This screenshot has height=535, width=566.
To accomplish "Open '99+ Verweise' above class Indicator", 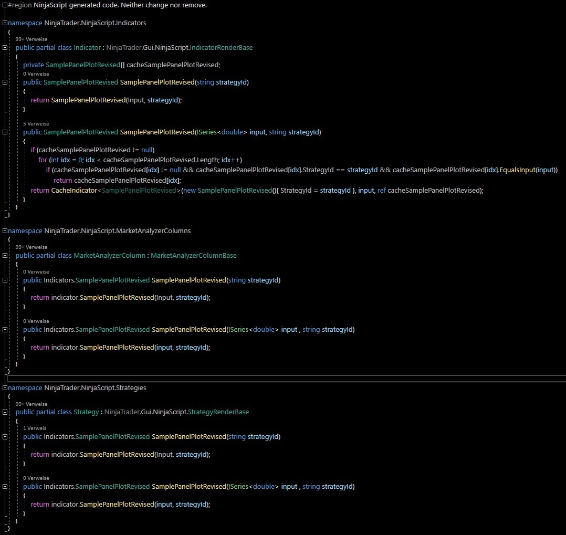I will (x=32, y=39).
